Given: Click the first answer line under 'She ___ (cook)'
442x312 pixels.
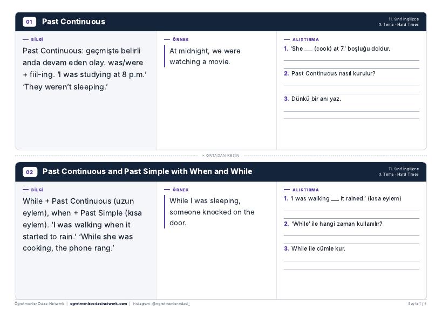Looking at the screenshot, I should tap(351, 60).
